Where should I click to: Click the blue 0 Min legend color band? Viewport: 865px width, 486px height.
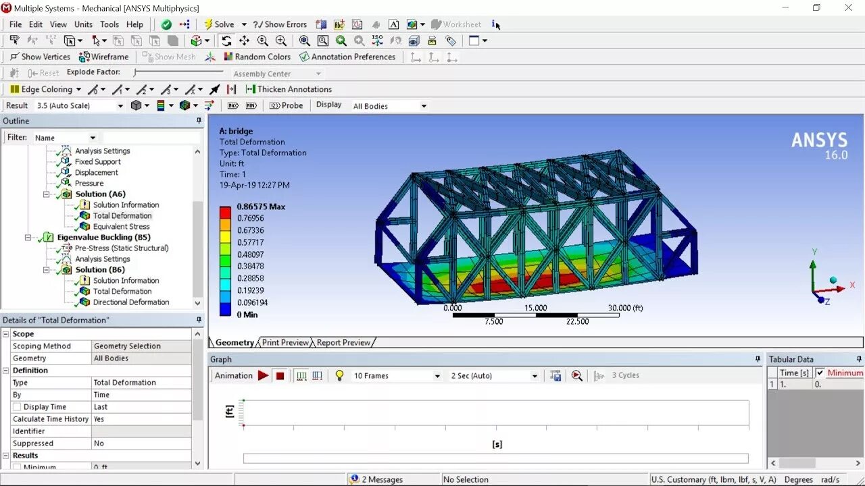point(225,310)
